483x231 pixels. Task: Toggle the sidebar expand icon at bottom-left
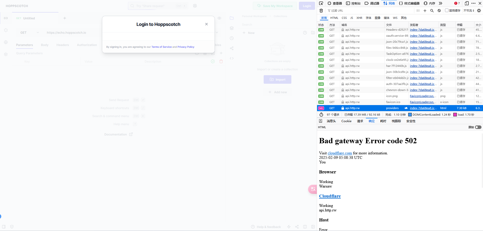(x=4, y=227)
